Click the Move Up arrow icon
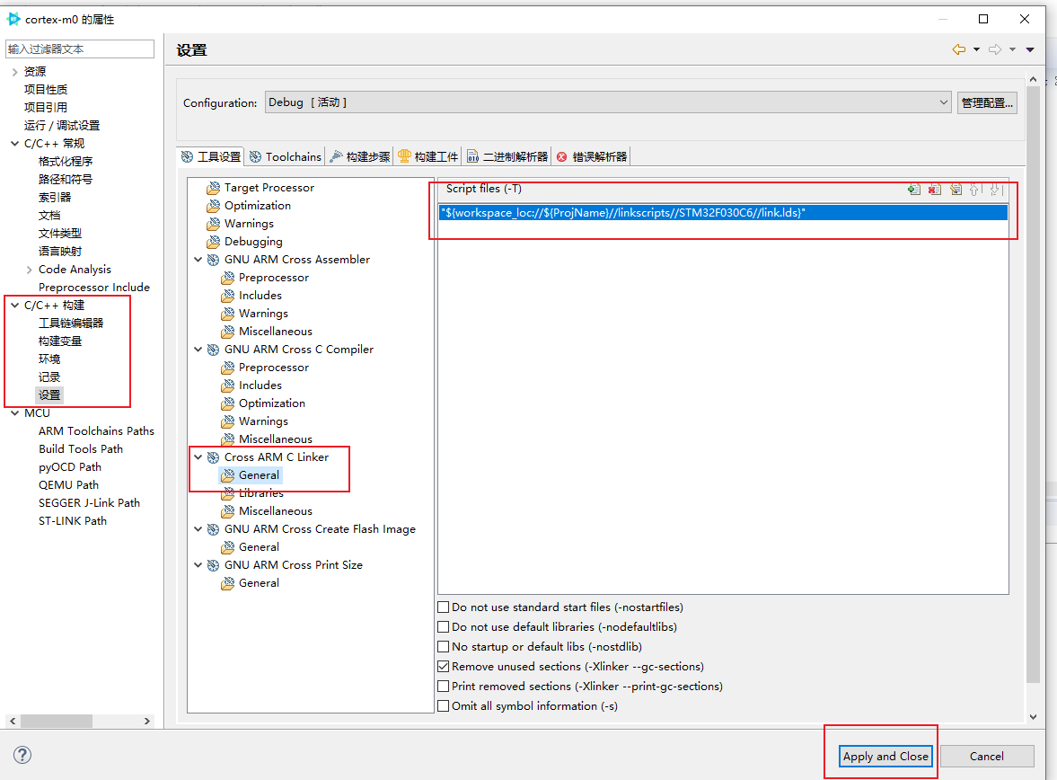Viewport: 1057px width, 780px height. click(974, 189)
